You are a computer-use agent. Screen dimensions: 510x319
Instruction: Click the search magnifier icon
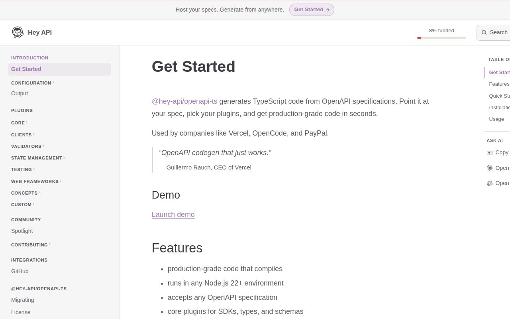click(x=484, y=32)
